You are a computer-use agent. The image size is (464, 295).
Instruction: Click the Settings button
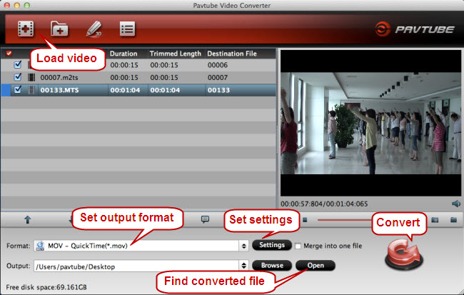(x=272, y=245)
